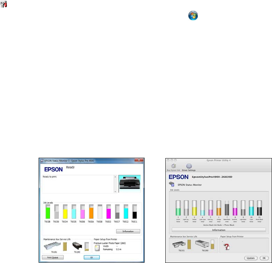
Task: Click ink tube 3 Yellow in Printer Utility
Action: coord(194,208)
